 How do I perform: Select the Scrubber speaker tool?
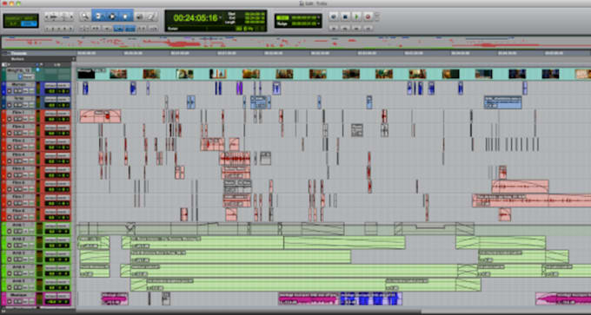[x=139, y=16]
